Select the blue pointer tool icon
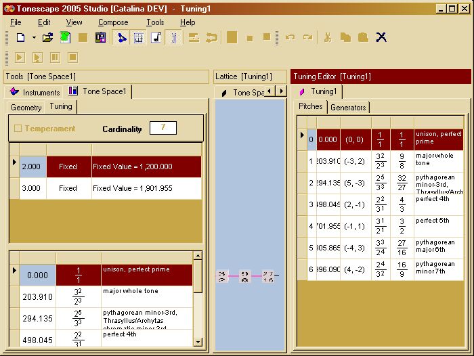474x356 pixels. (121, 38)
